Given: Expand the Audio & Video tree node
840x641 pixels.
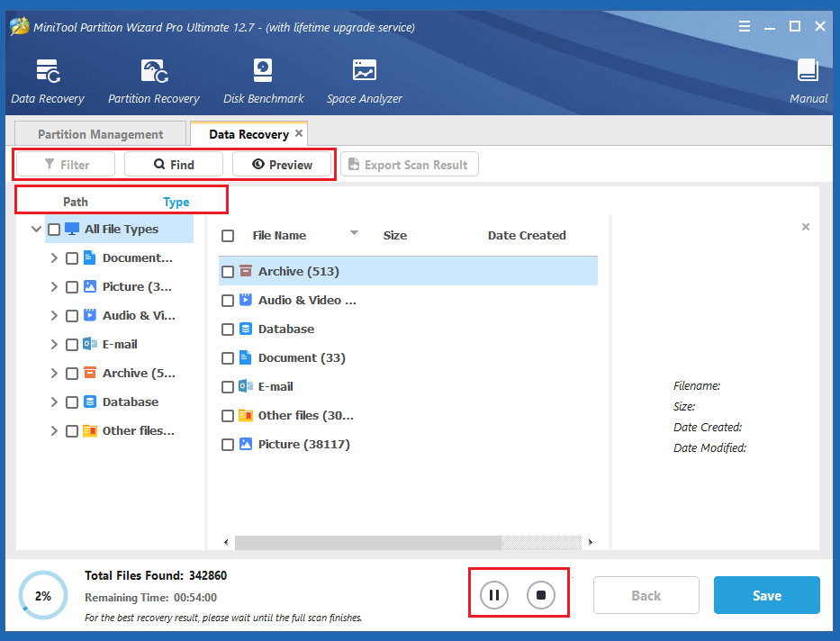Looking at the screenshot, I should (54, 315).
